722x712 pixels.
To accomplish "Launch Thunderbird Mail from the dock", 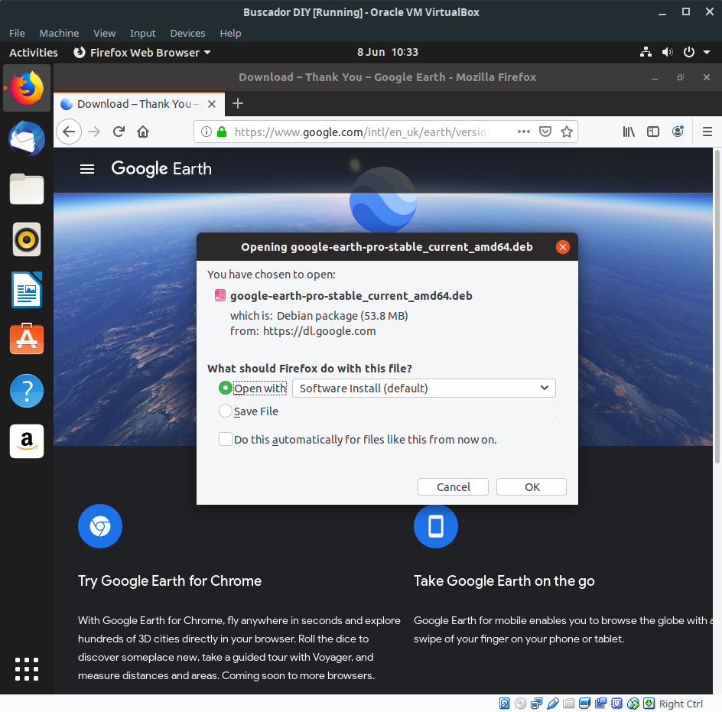I will point(27,138).
